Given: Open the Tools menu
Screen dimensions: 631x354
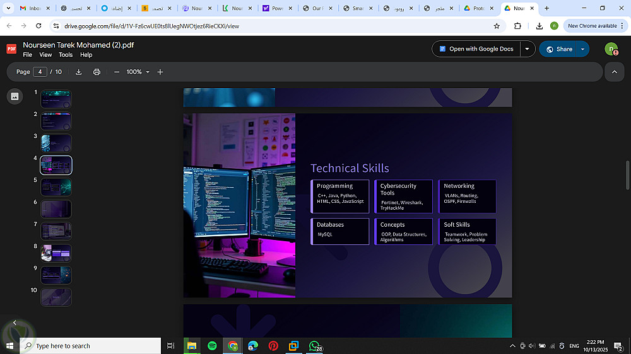Looking at the screenshot, I should coord(66,55).
